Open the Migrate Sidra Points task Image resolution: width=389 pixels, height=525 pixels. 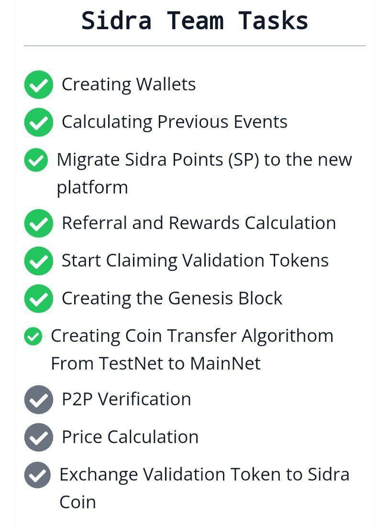[204, 173]
